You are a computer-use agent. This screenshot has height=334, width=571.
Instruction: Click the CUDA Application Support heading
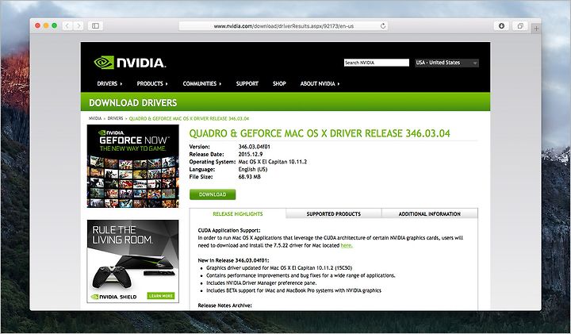tap(229, 230)
